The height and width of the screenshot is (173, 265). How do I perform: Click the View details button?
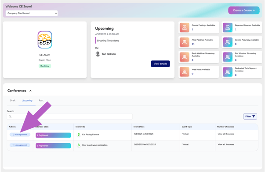[x=160, y=64]
